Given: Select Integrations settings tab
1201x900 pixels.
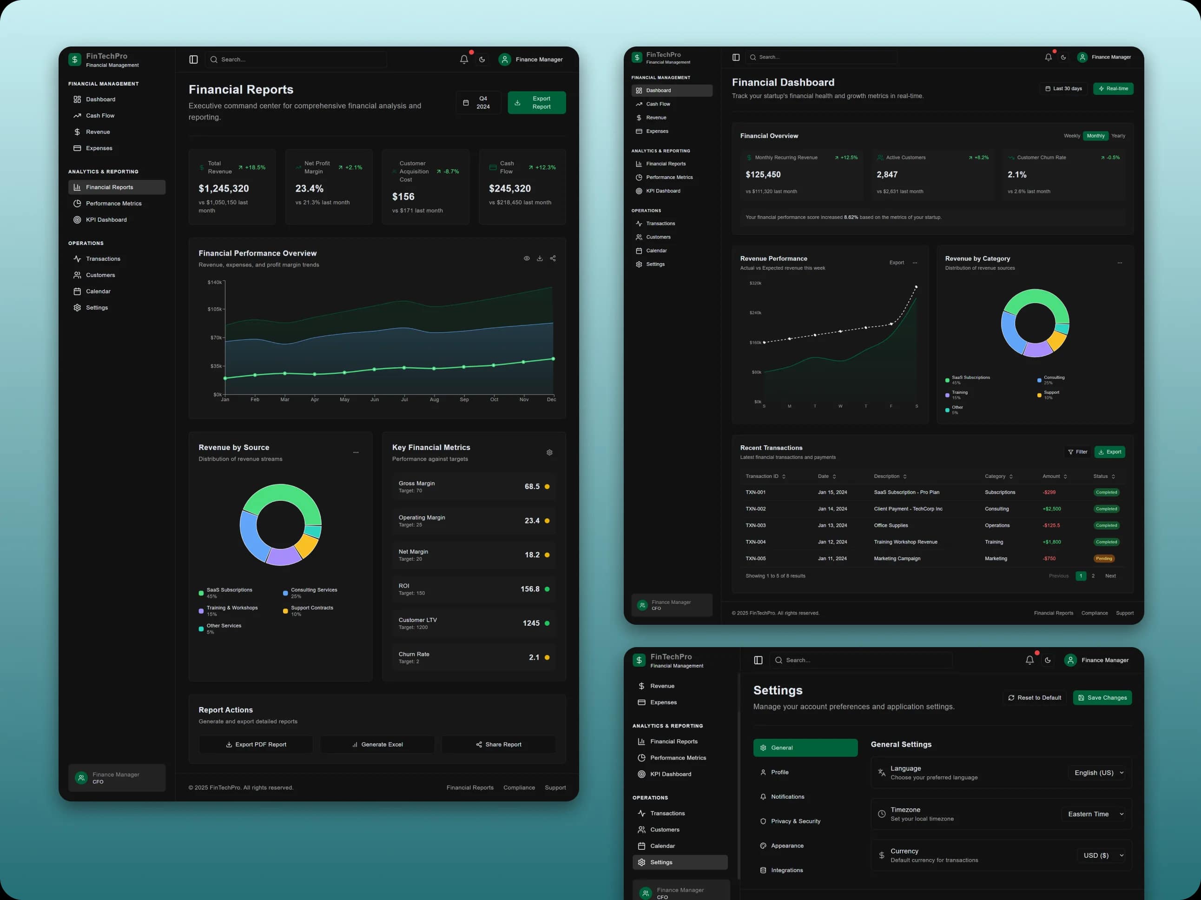Looking at the screenshot, I should tap(805, 870).
